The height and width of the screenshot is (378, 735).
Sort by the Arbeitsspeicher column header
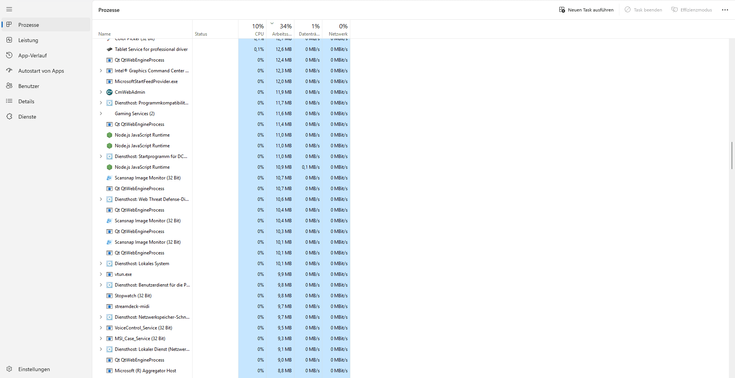(x=280, y=29)
